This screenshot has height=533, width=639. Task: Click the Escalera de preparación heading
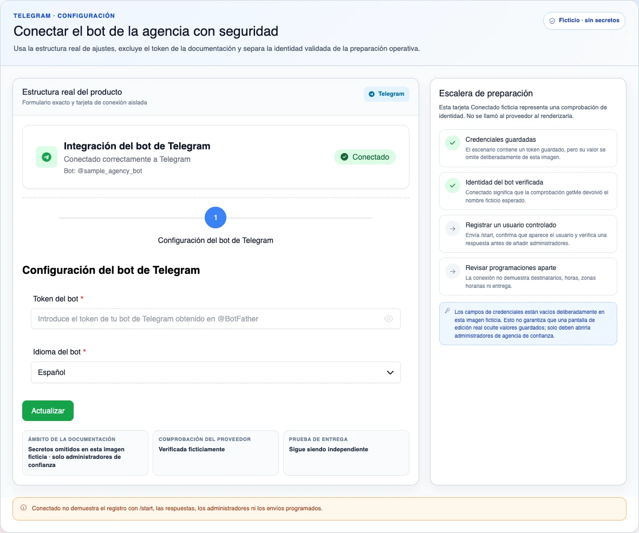pyautogui.click(x=486, y=93)
